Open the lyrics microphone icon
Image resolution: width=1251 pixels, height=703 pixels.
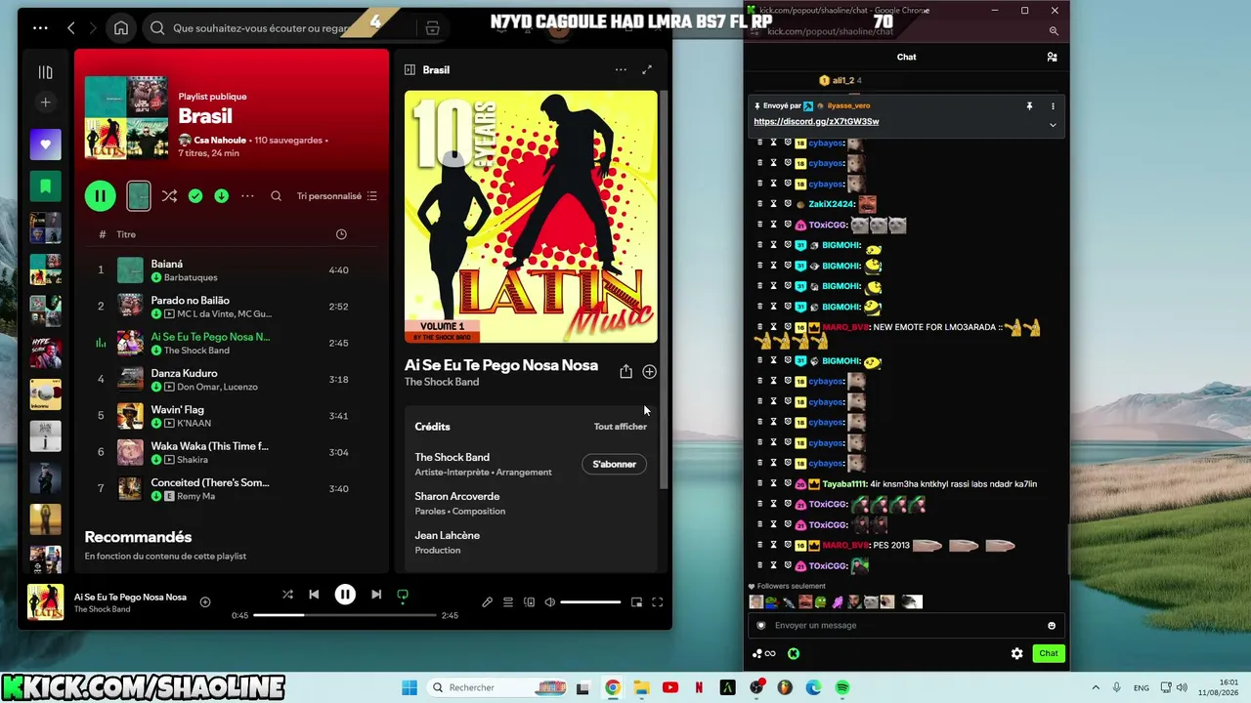487,602
